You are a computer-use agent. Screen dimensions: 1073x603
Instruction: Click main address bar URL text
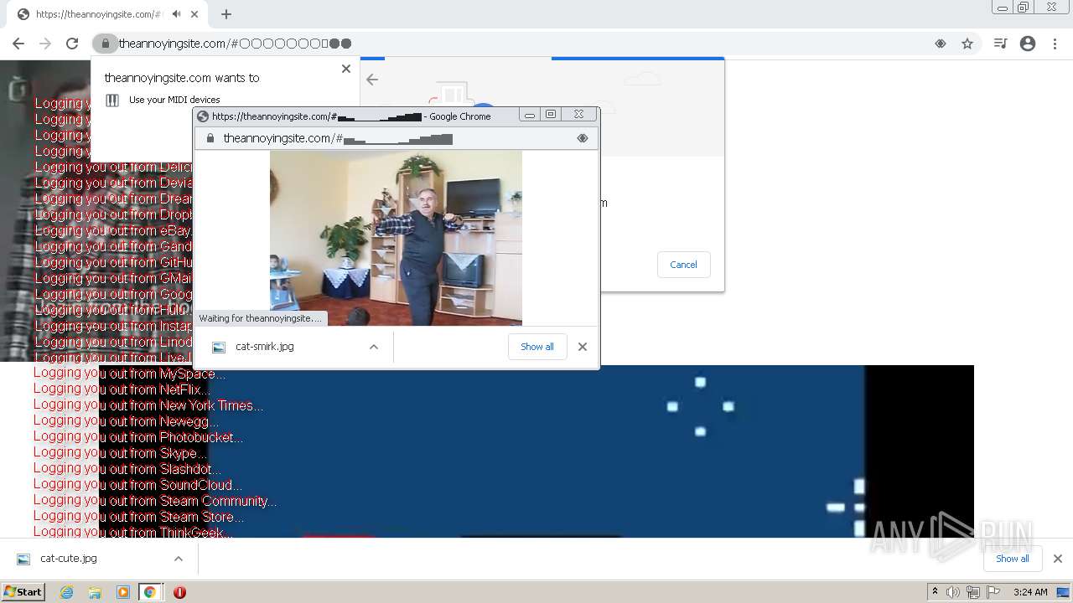[x=235, y=44]
